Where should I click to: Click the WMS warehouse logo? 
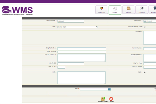point(17,10)
